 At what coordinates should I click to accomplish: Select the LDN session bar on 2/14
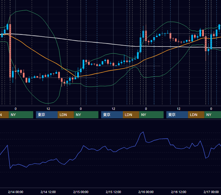pos(66,115)
